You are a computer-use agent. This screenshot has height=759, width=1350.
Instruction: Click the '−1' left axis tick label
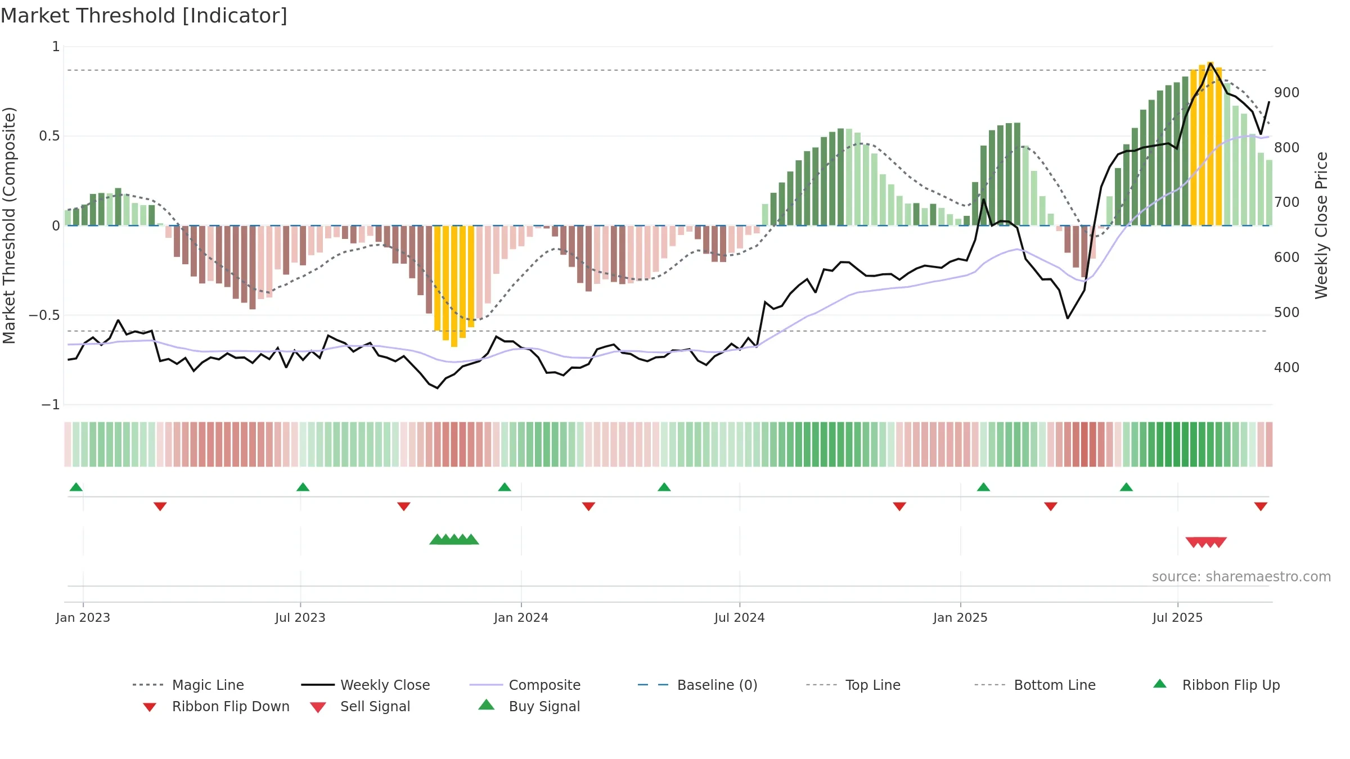[x=51, y=405]
